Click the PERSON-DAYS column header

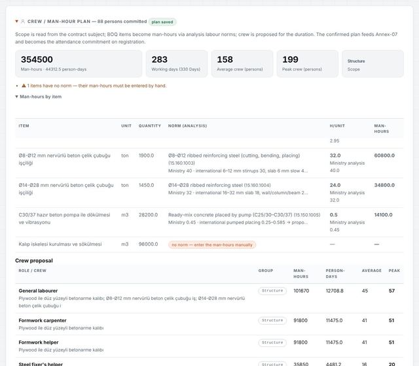(x=335, y=273)
